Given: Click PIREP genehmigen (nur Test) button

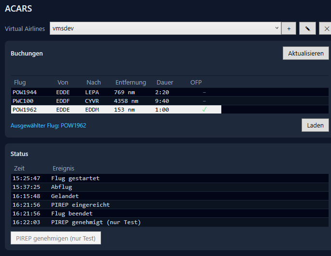Looking at the screenshot, I should [x=56, y=238].
